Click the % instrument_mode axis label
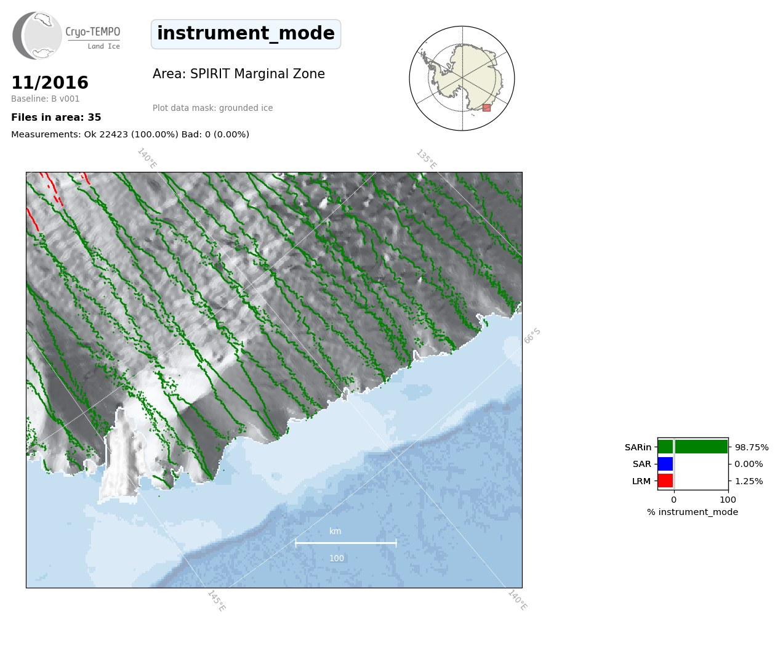 693,512
